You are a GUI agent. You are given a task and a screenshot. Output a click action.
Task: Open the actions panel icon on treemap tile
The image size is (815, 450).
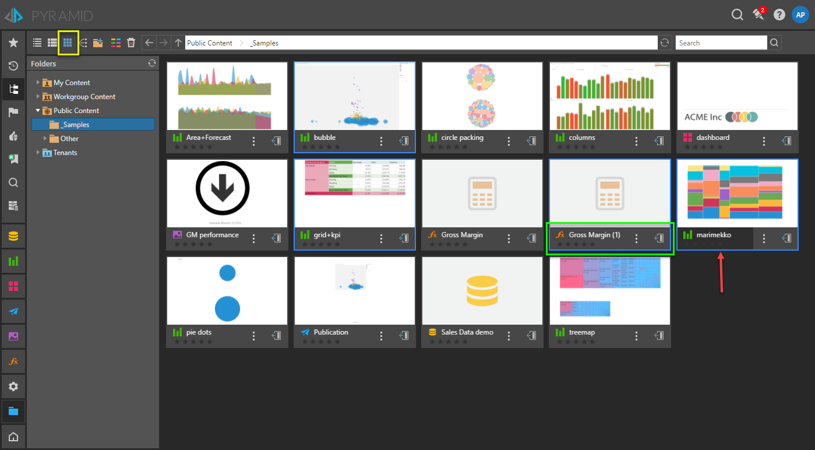point(659,335)
